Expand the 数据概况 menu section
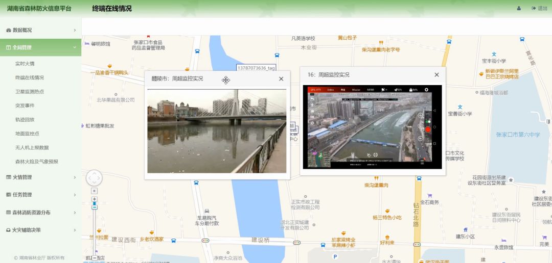552x263 pixels. point(40,30)
